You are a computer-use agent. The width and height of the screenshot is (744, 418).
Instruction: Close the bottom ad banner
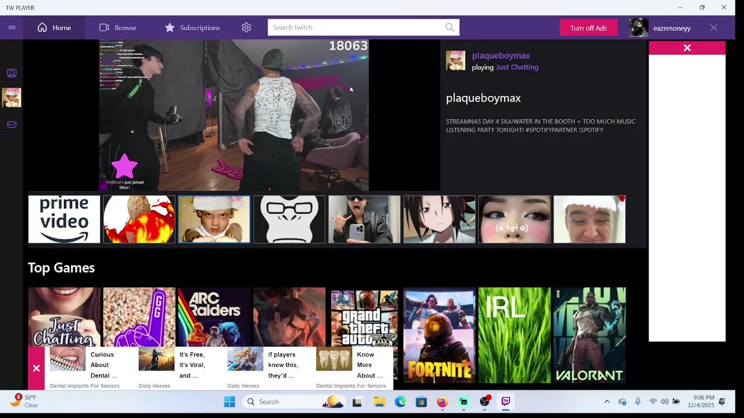(36, 368)
